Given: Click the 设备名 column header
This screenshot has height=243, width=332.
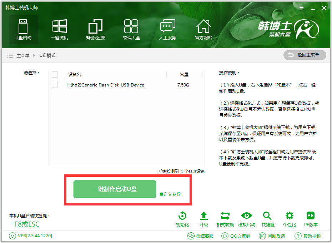Looking at the screenshot, I should 75,75.
